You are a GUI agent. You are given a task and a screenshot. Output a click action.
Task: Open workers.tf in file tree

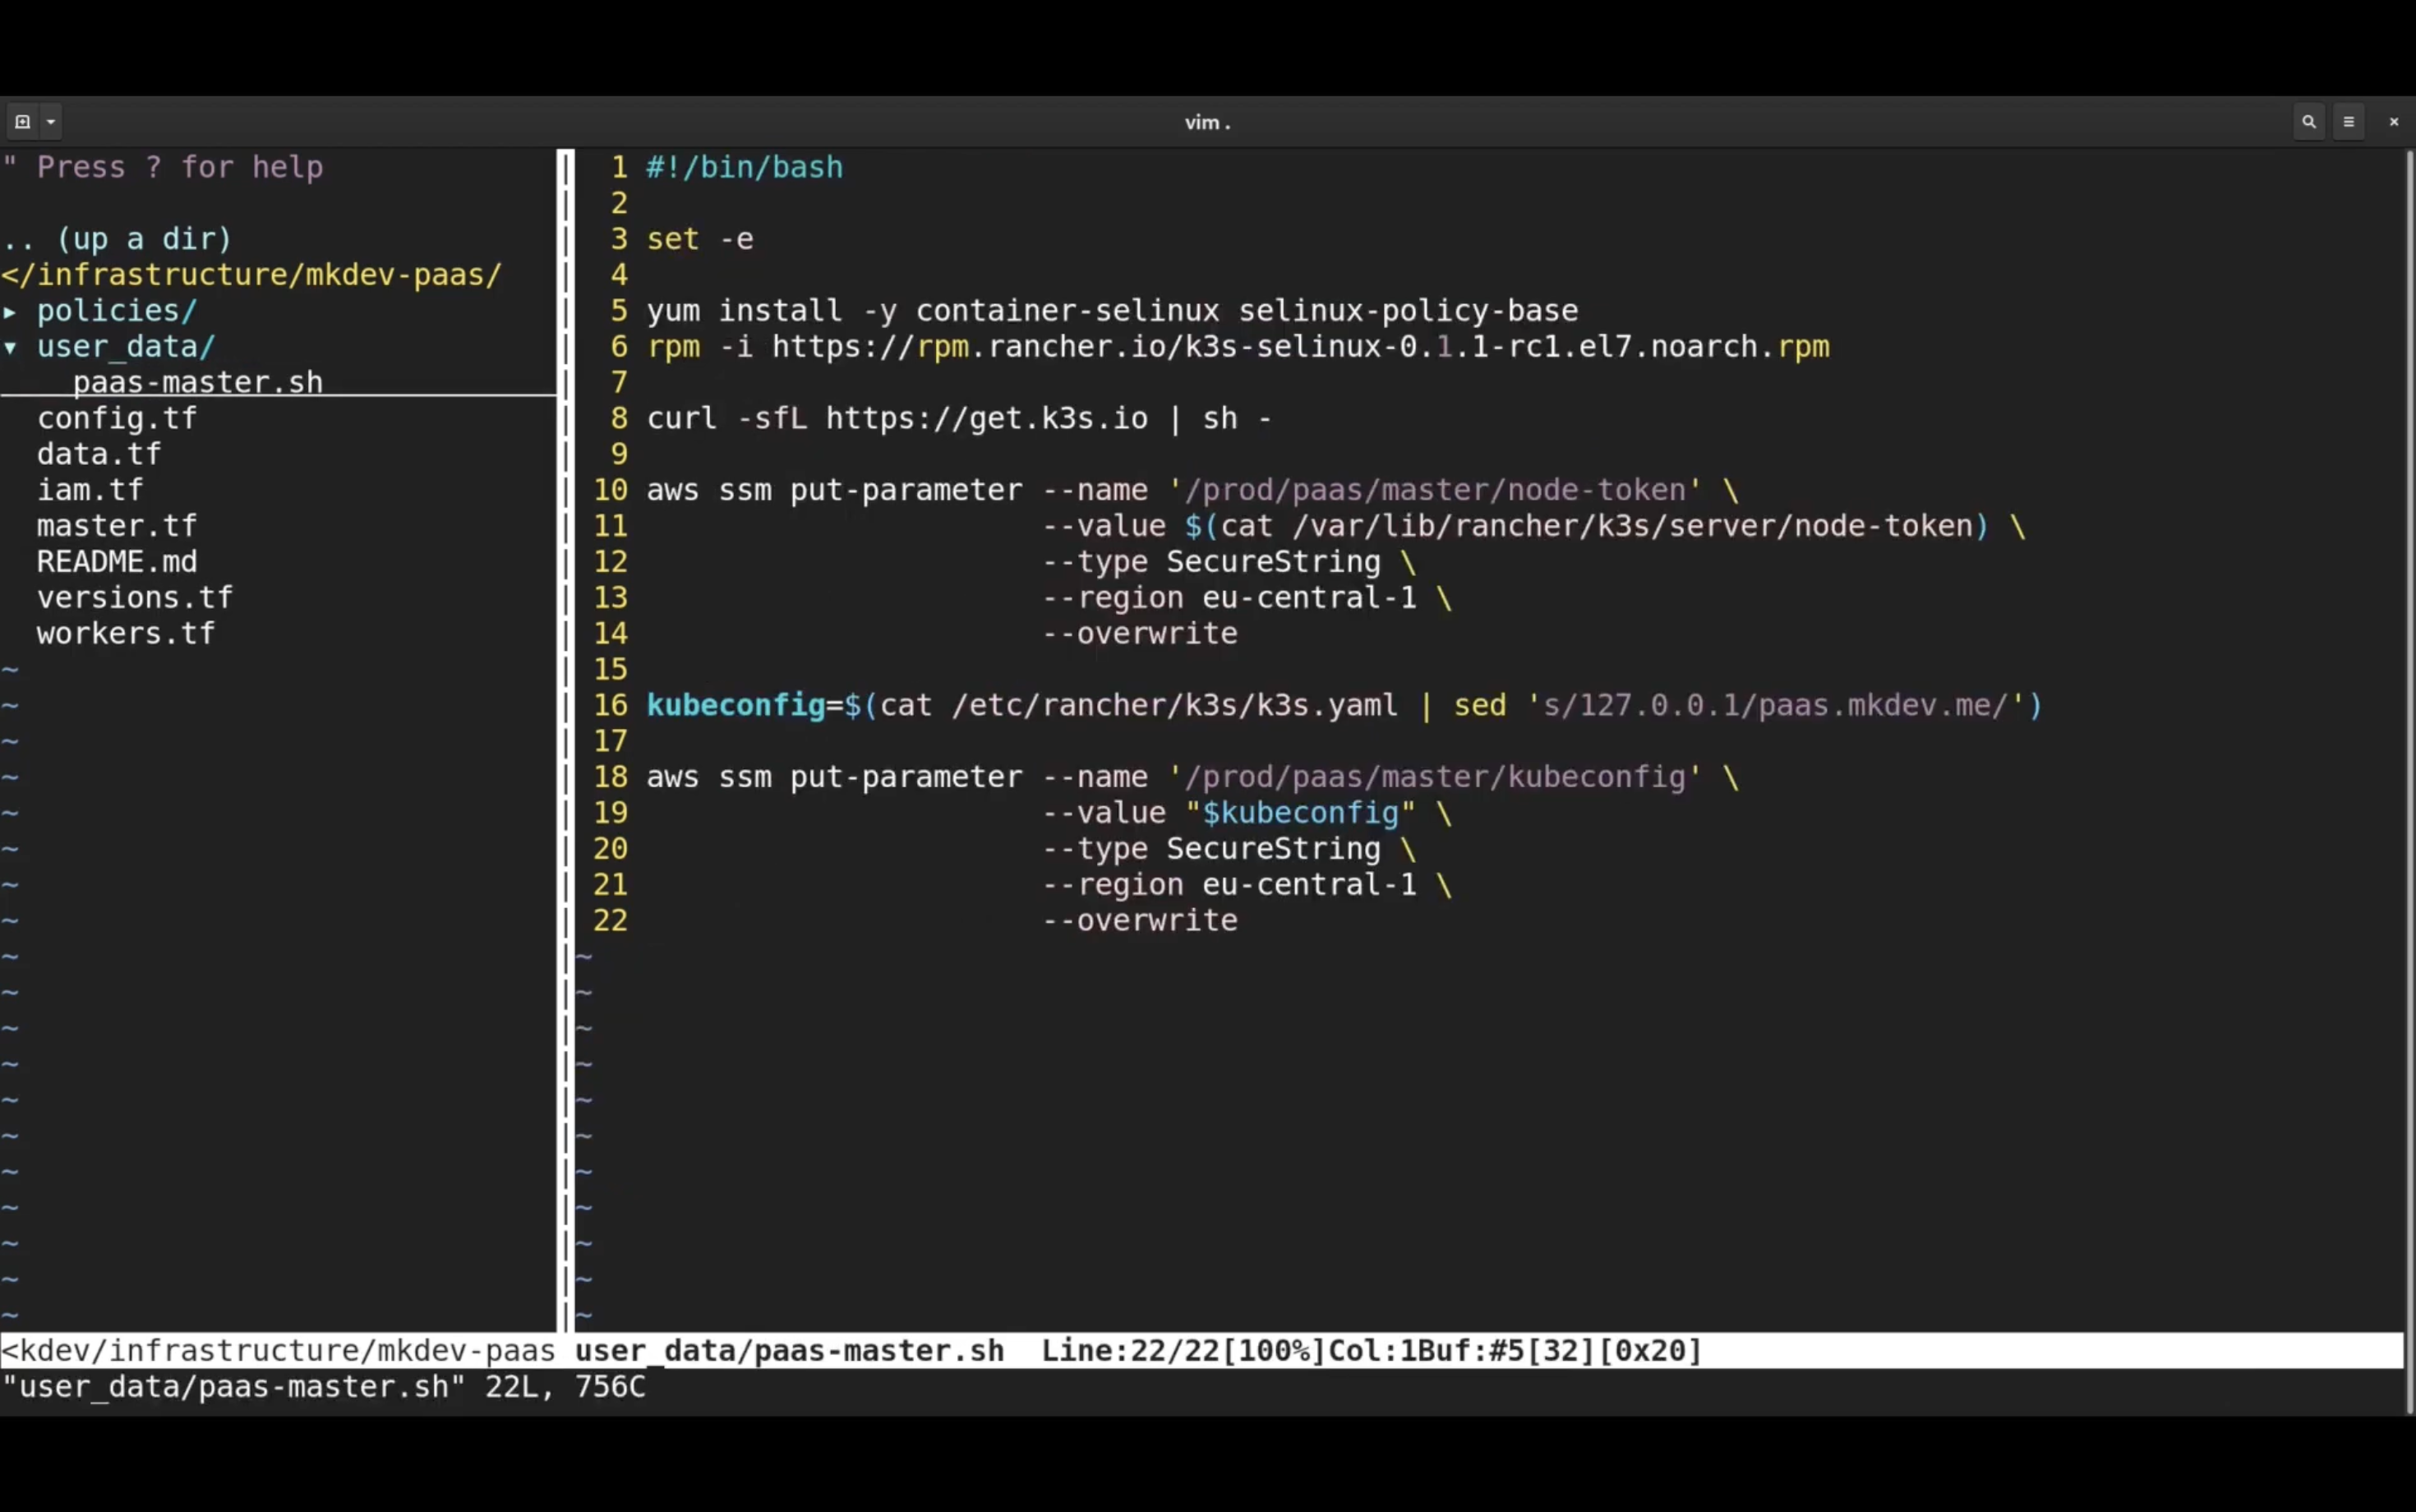click(126, 634)
